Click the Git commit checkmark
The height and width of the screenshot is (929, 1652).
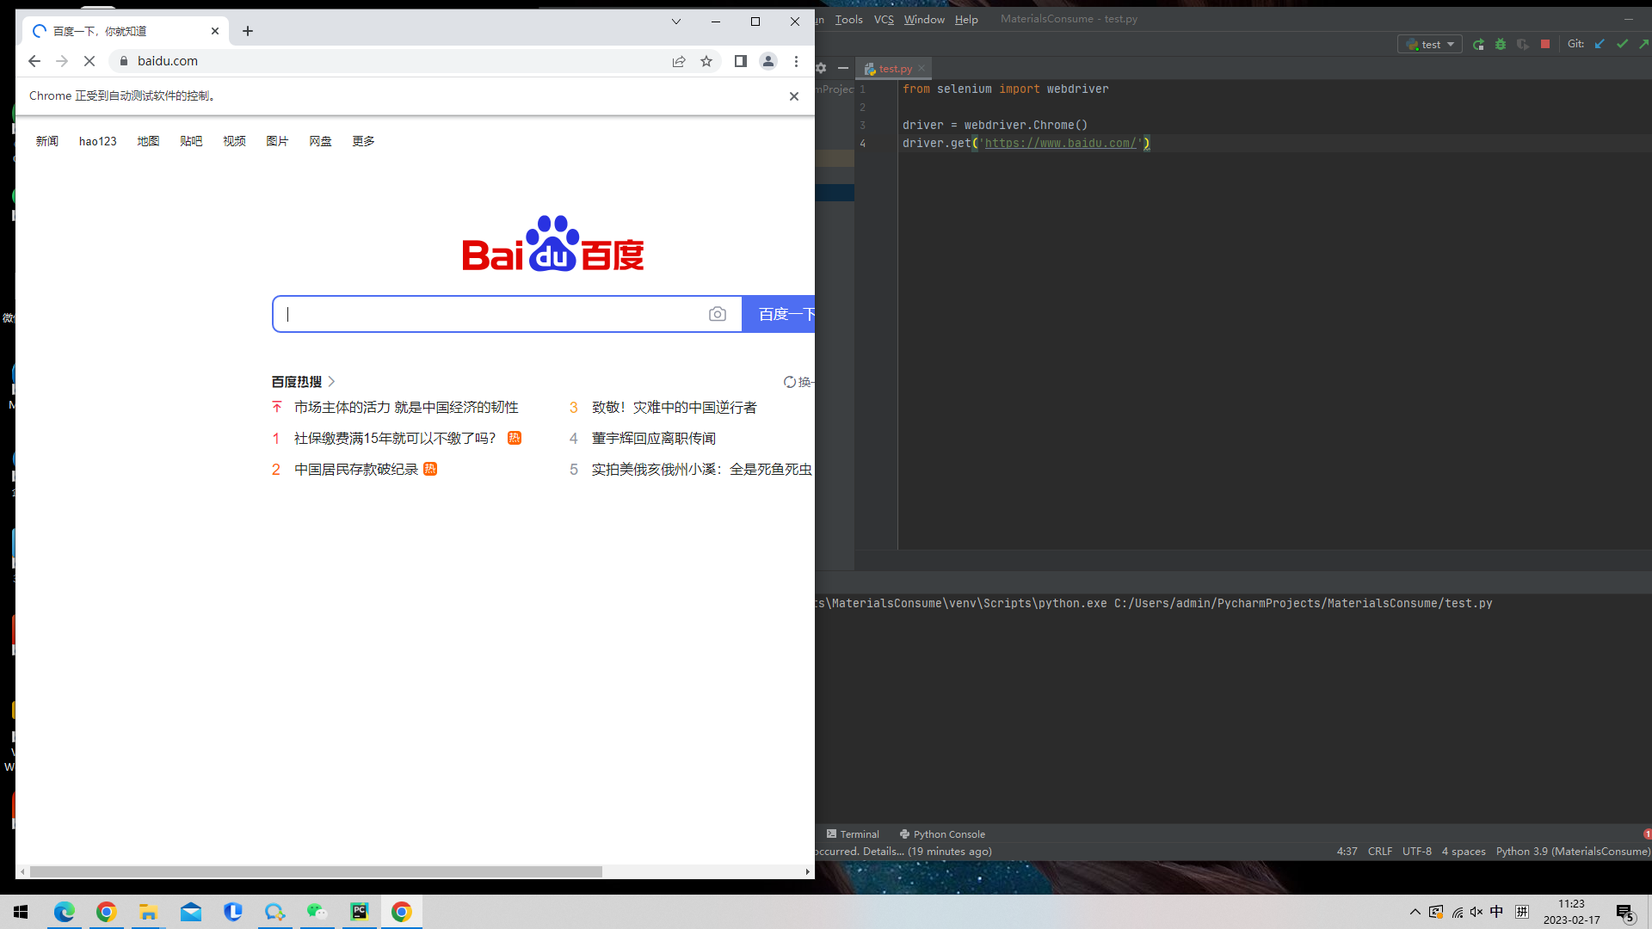(1622, 44)
